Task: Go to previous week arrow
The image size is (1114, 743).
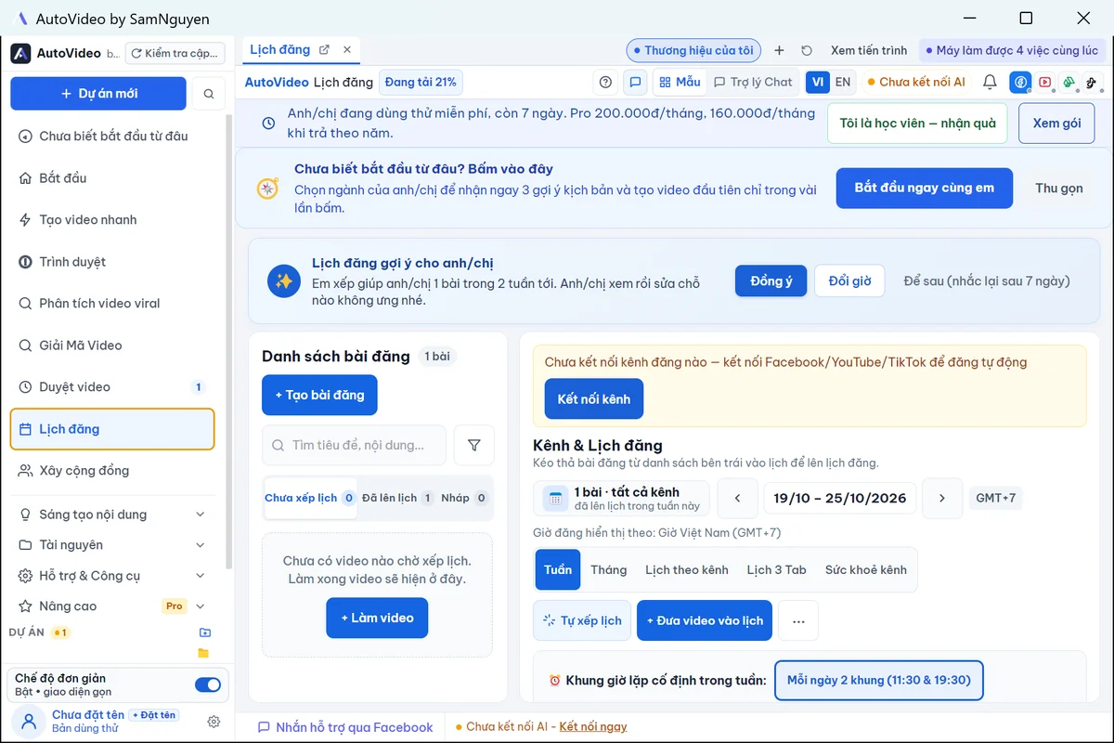Action: 738,499
